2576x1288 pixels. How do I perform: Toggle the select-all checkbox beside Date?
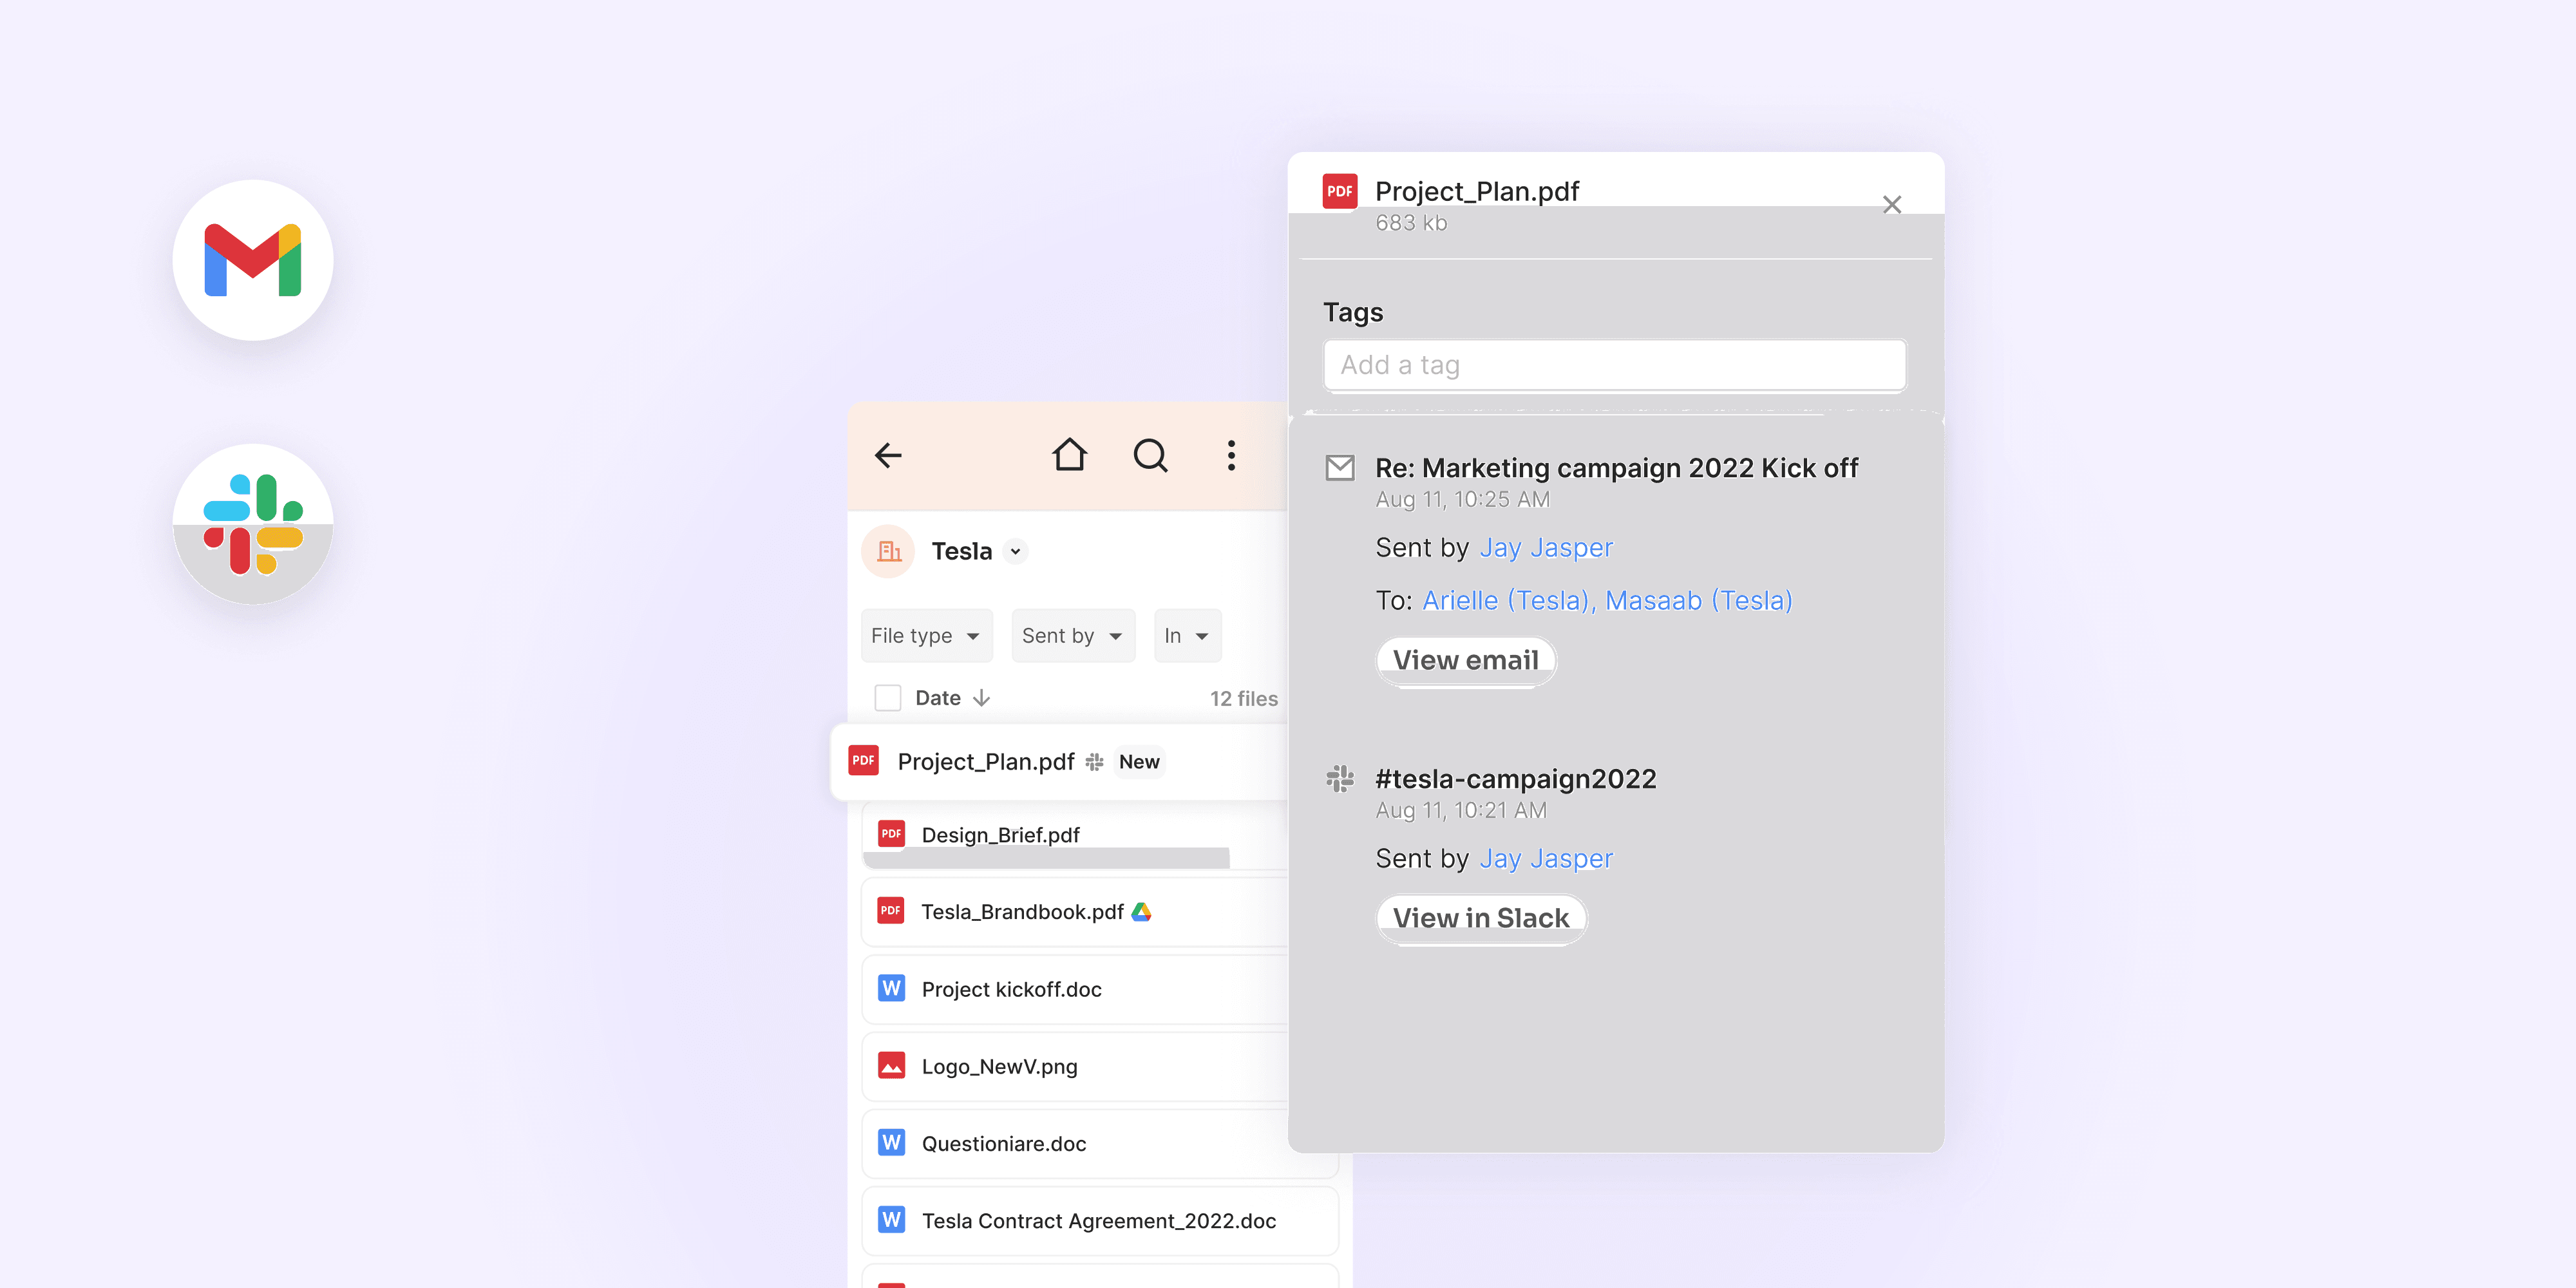coord(887,698)
